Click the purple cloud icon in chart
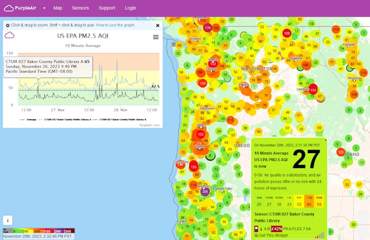 tap(10, 35)
